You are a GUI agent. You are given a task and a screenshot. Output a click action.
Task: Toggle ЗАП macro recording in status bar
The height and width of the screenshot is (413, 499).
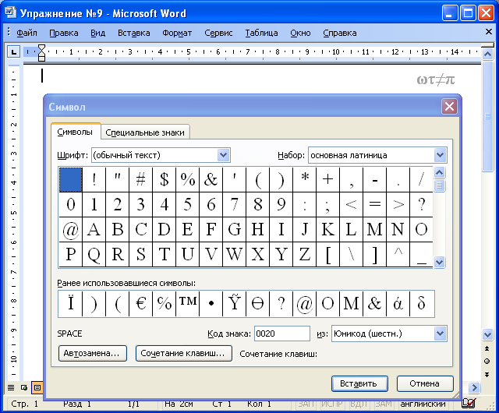point(306,404)
